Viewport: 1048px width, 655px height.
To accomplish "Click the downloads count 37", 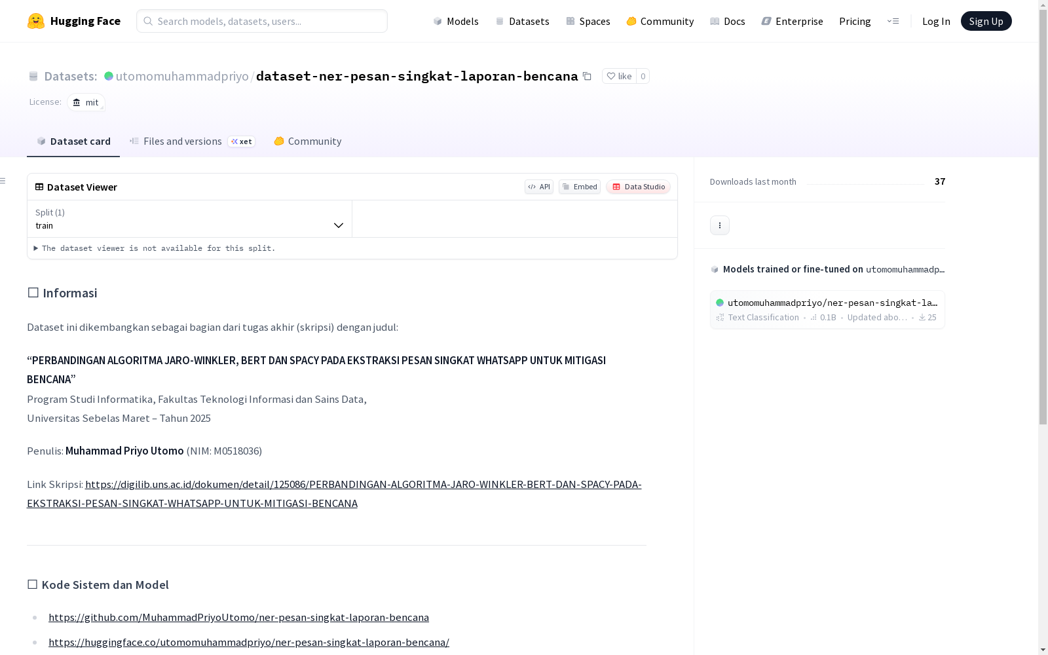I will [x=940, y=181].
